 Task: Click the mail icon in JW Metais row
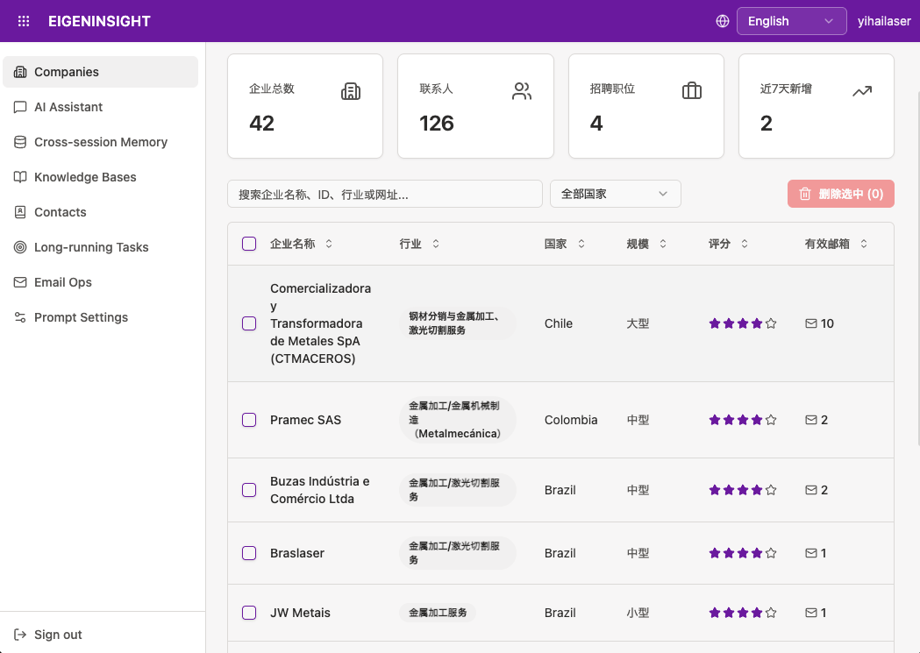(x=811, y=614)
